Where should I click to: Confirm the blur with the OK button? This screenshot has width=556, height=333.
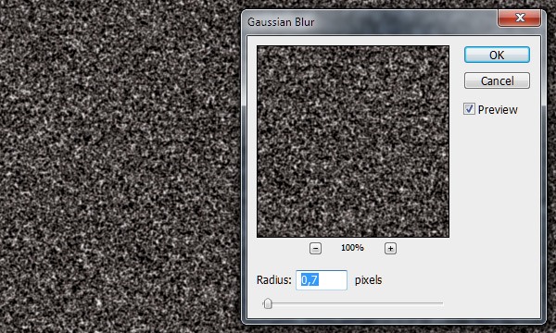[x=497, y=55]
